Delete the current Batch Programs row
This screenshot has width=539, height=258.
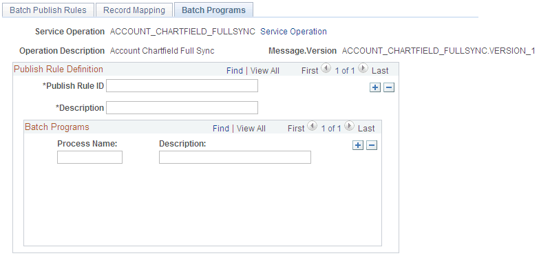(372, 145)
